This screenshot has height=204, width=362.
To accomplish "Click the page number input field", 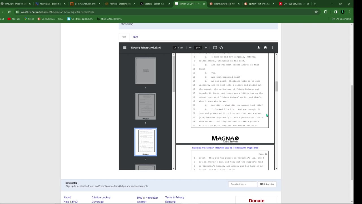I will coord(175,48).
